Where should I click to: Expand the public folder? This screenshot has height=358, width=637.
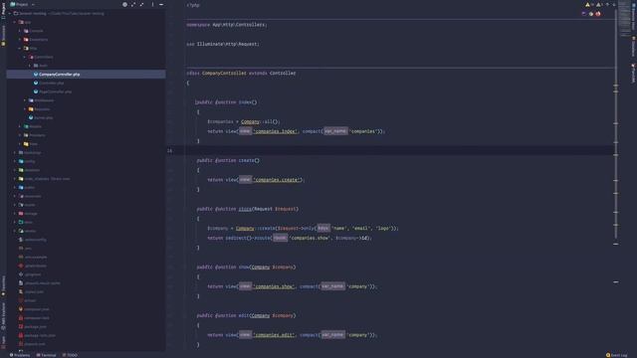click(15, 188)
